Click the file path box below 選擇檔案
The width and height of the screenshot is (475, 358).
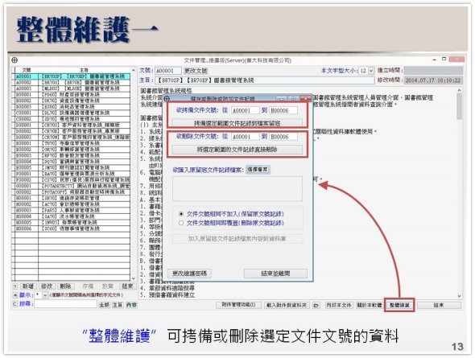tap(237, 188)
